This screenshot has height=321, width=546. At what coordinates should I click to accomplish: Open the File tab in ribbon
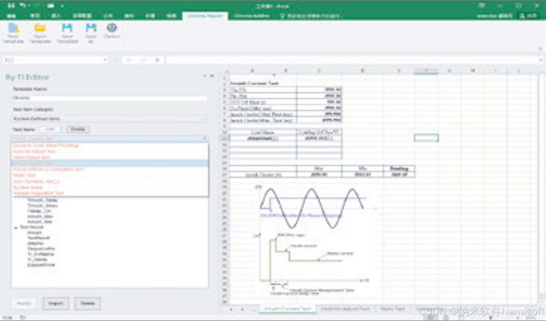(x=11, y=16)
